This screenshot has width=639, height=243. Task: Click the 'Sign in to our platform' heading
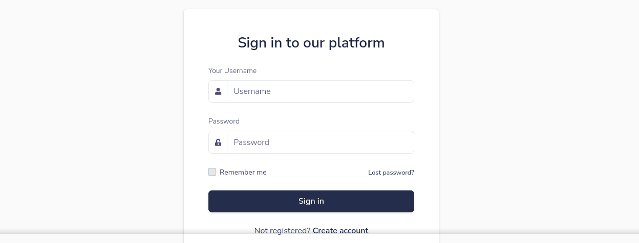(x=311, y=43)
